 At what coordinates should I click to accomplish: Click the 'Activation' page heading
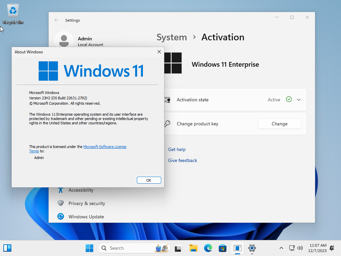tap(223, 37)
